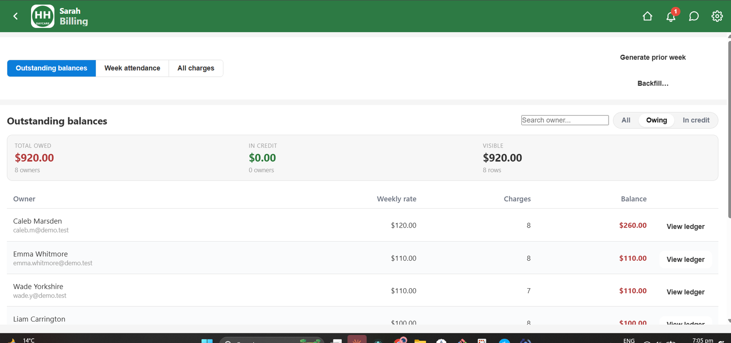Click owner name Emma Whitmore
The width and height of the screenshot is (731, 343).
tap(40, 254)
